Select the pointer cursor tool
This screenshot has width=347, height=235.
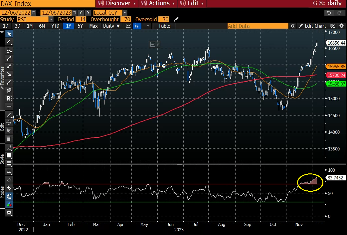click(x=9, y=34)
